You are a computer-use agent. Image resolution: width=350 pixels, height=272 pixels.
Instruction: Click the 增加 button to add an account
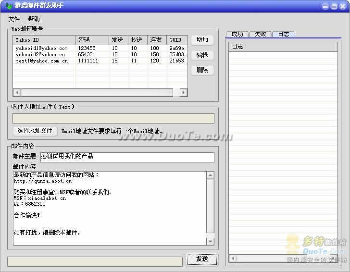tap(202, 40)
